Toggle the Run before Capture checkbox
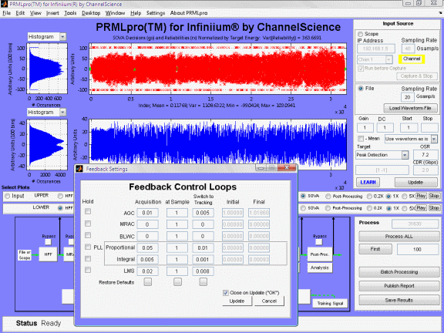 [x=361, y=69]
